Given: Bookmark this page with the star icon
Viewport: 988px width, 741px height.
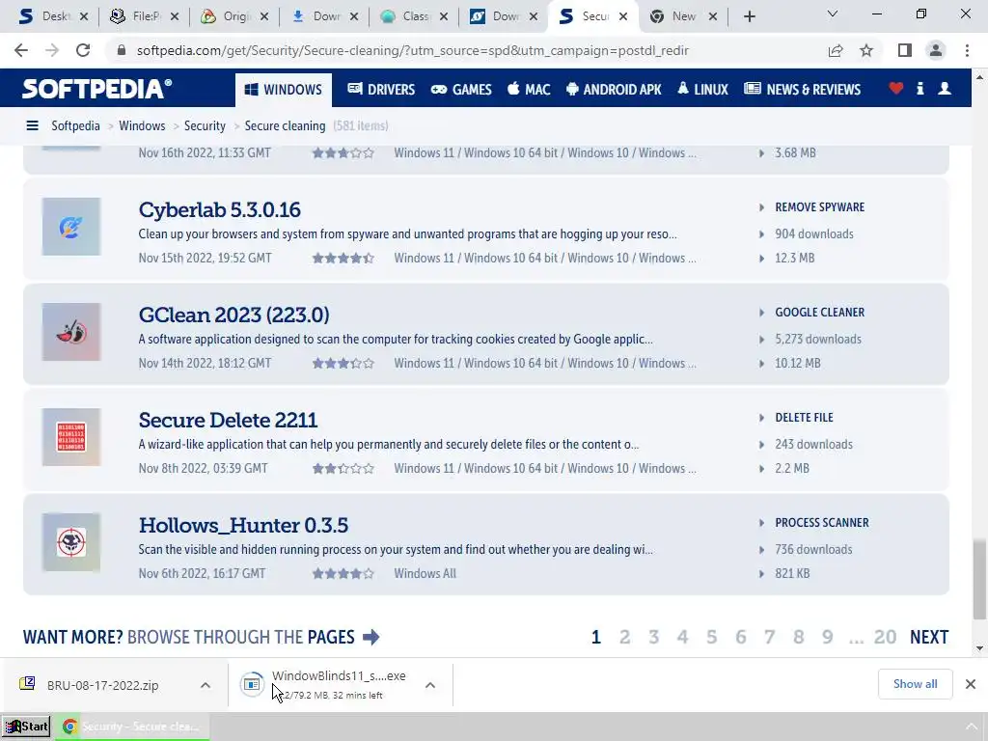Looking at the screenshot, I should [x=866, y=50].
